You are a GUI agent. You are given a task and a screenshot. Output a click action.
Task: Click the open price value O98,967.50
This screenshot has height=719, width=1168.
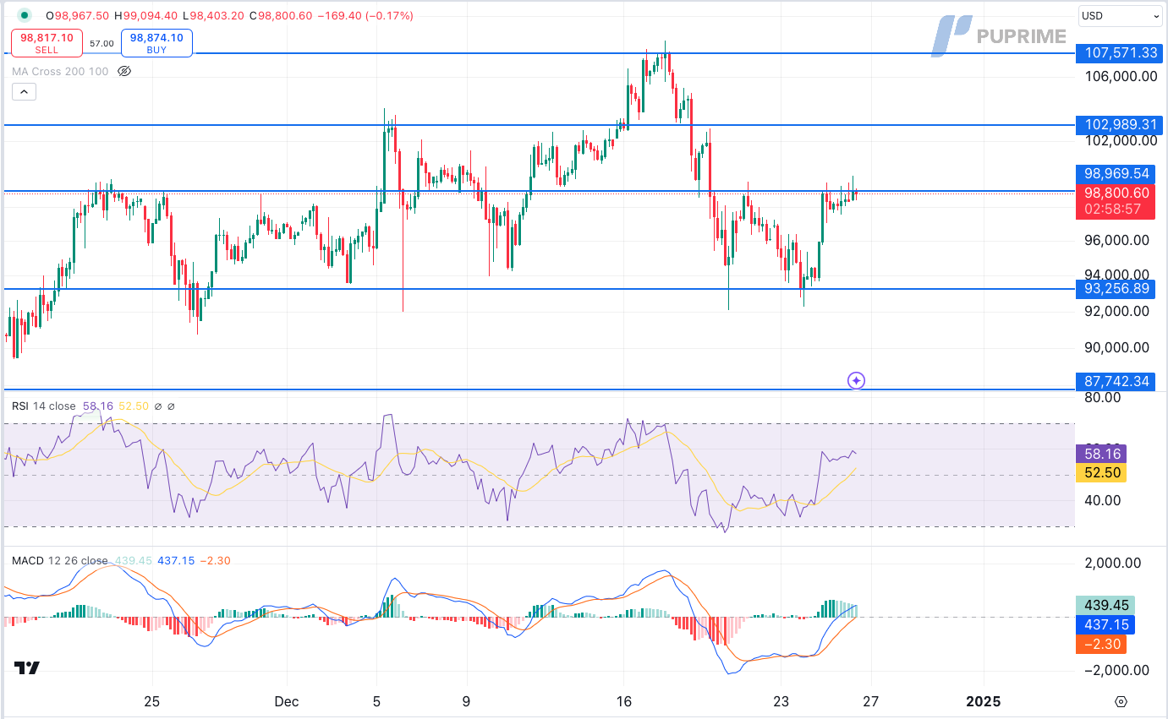pos(78,15)
